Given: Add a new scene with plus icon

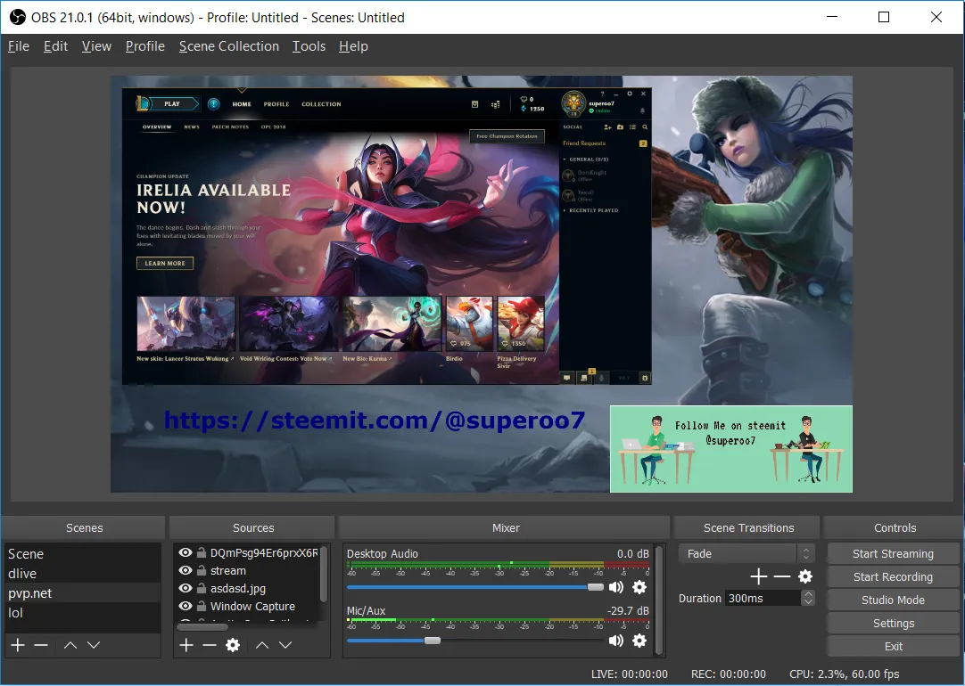Looking at the screenshot, I should tap(18, 645).
